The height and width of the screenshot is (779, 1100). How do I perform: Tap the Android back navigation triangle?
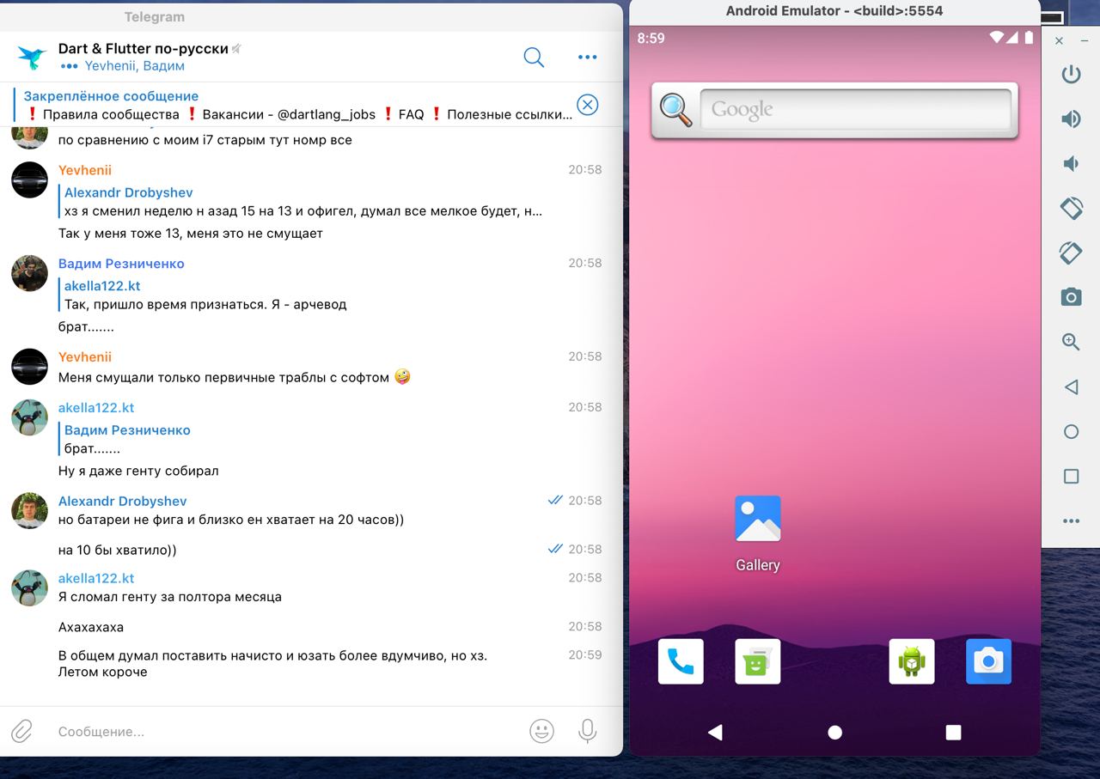point(715,732)
